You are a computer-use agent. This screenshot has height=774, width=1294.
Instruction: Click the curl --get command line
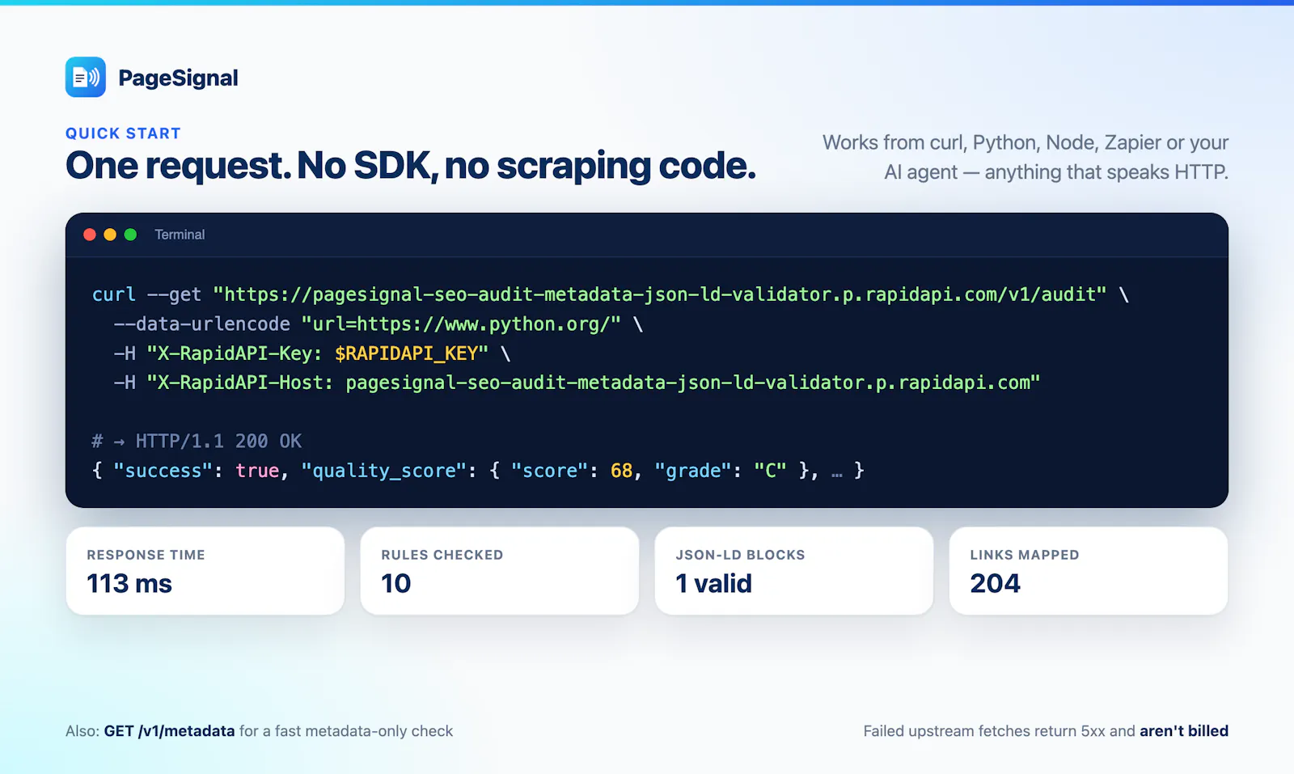pyautogui.click(x=611, y=294)
